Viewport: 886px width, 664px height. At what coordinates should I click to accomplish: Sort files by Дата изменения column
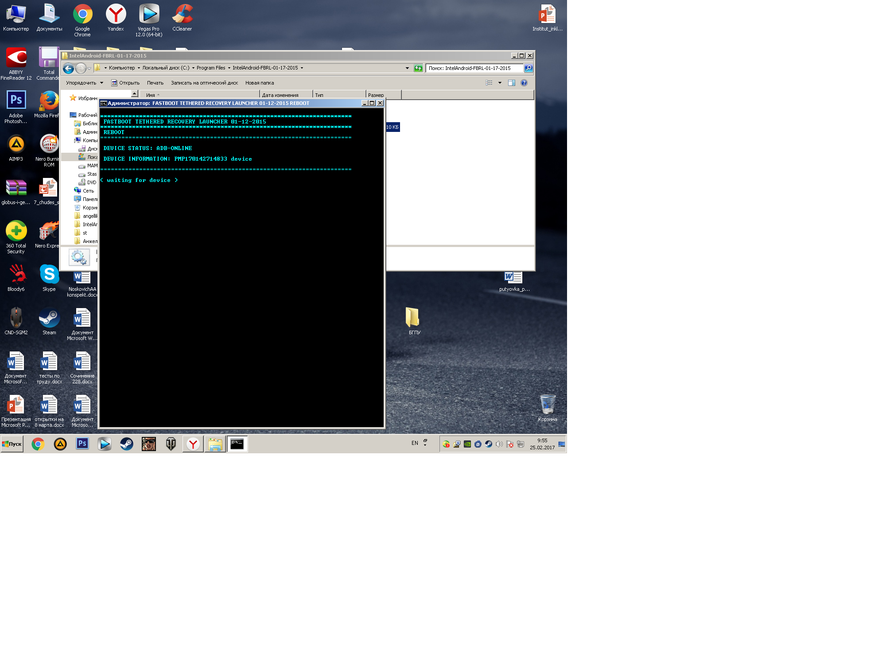click(280, 95)
